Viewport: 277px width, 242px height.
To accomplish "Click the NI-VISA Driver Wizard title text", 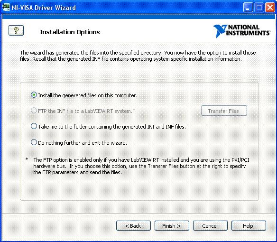I will click(44, 8).
